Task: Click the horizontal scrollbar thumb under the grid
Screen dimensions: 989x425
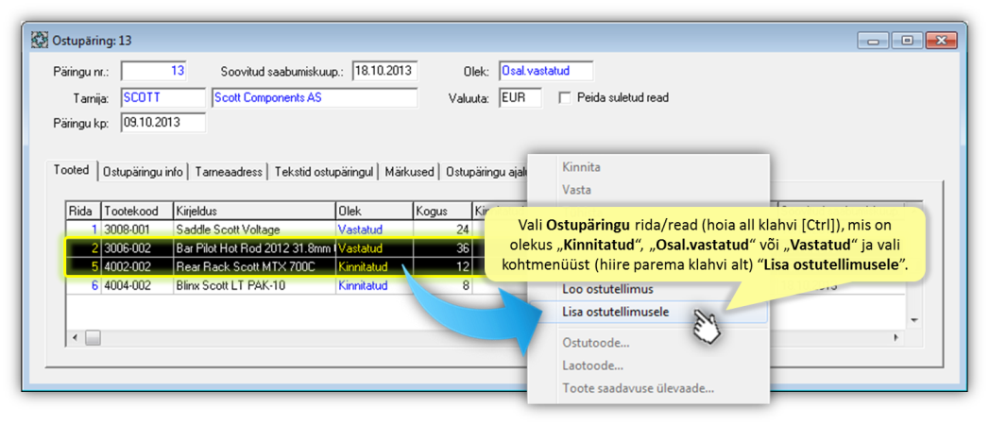Action: tap(93, 337)
